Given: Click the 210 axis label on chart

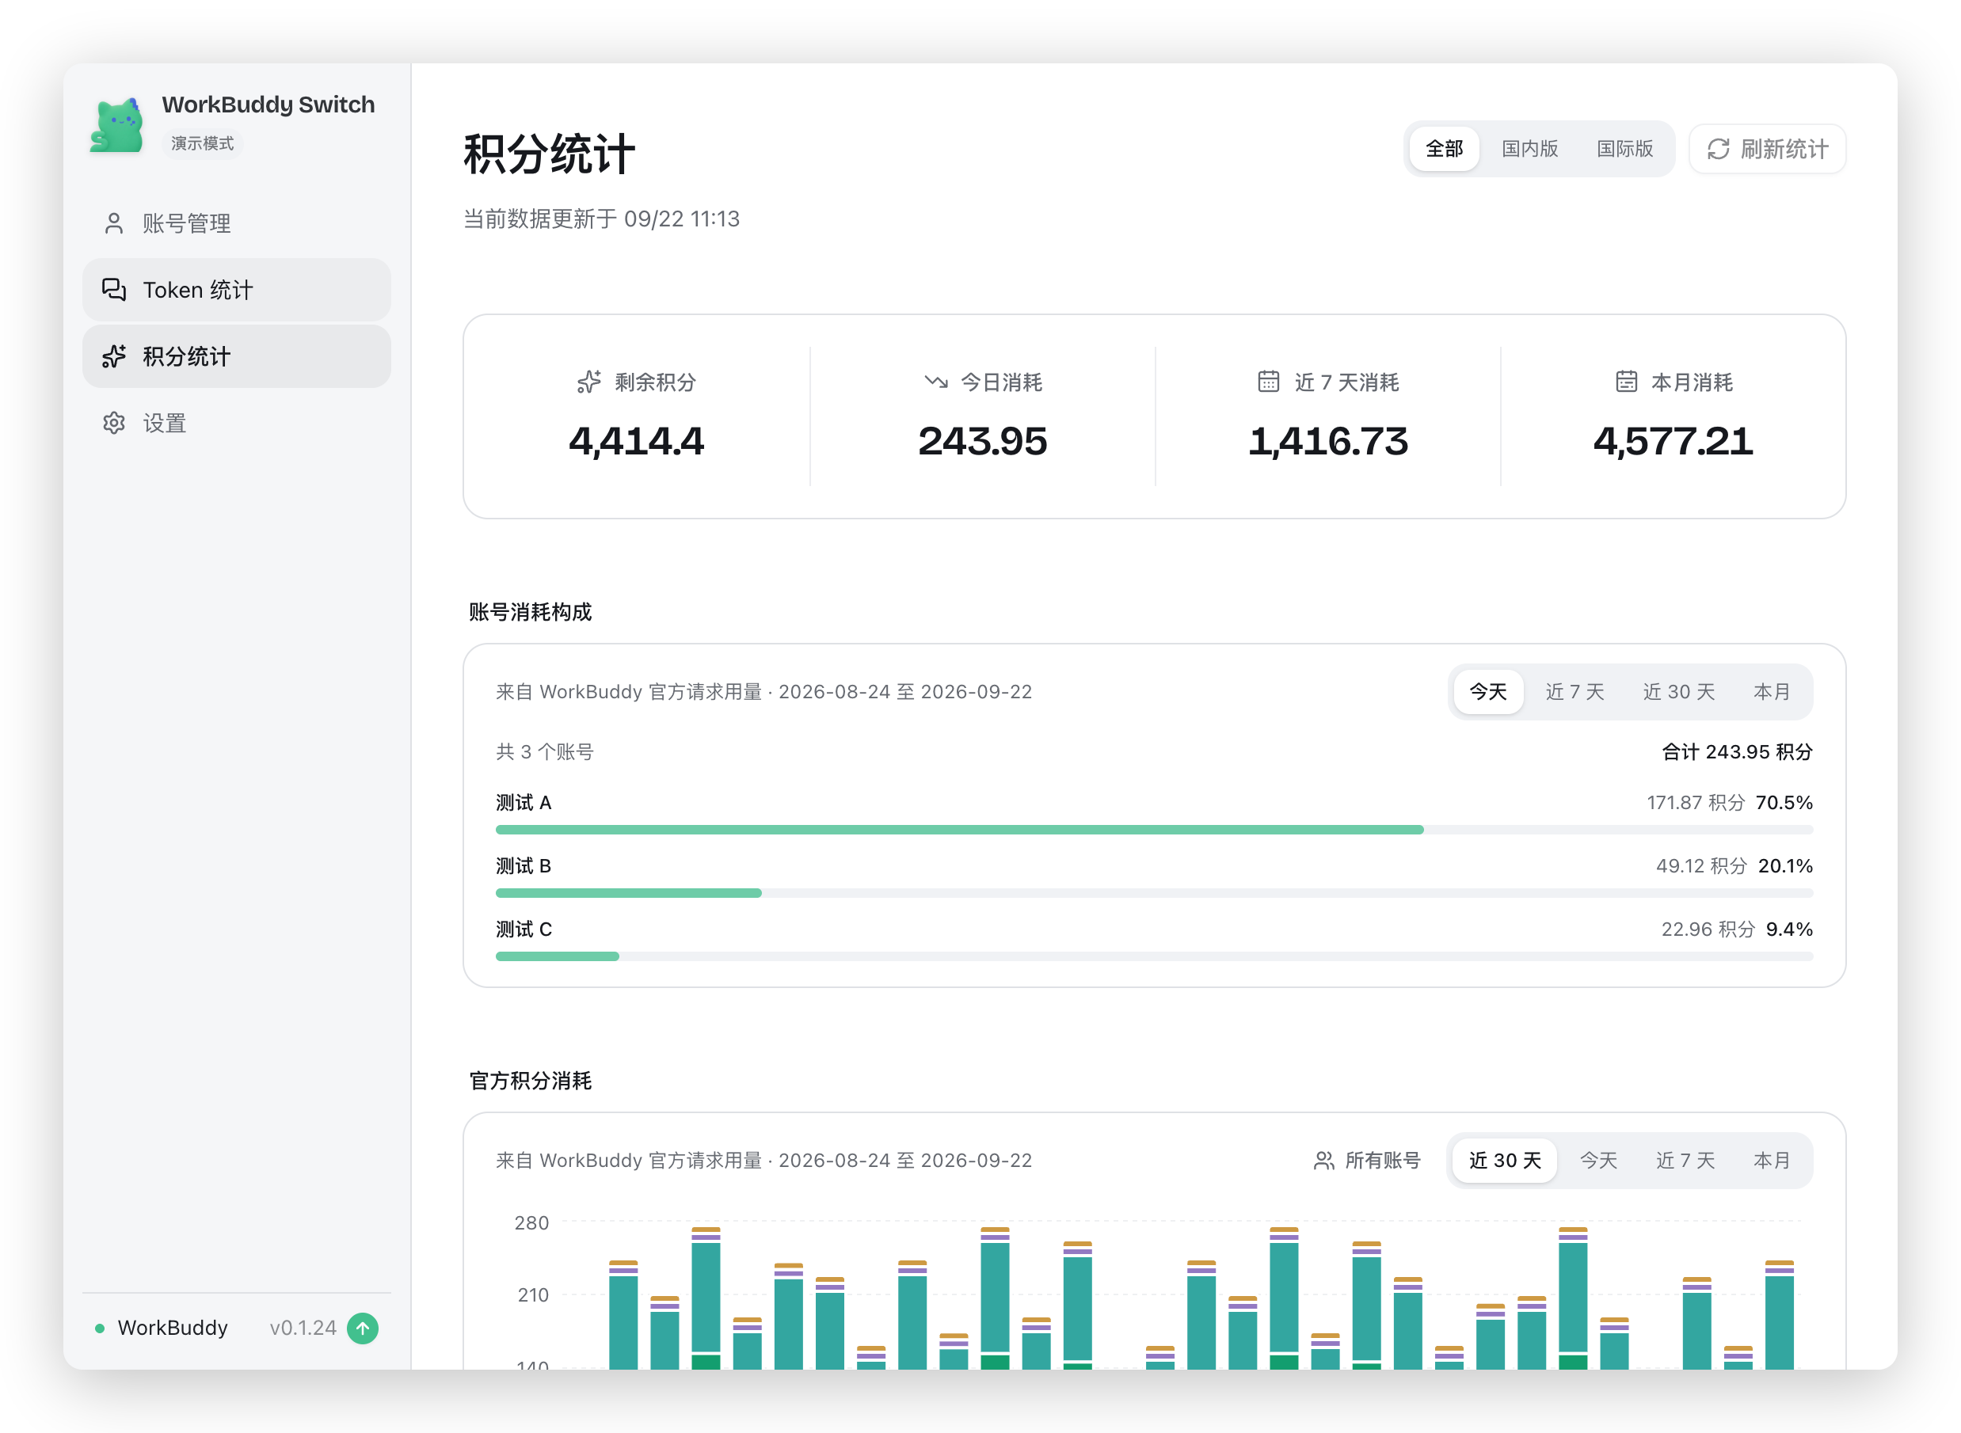Looking at the screenshot, I should (533, 1296).
